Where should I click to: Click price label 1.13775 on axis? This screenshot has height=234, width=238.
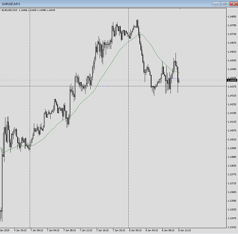(x=232, y=175)
